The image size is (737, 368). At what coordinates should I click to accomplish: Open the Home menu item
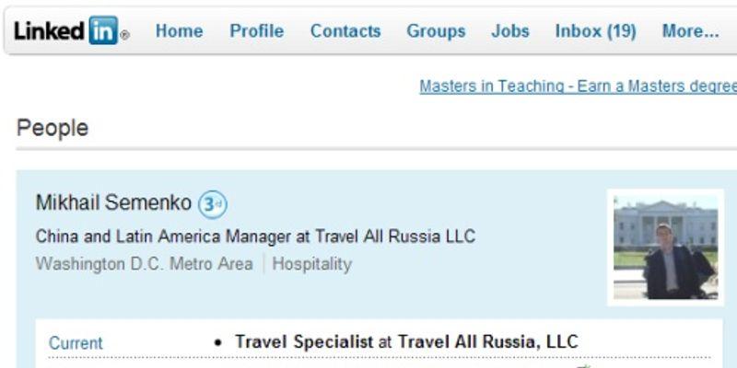tap(179, 31)
